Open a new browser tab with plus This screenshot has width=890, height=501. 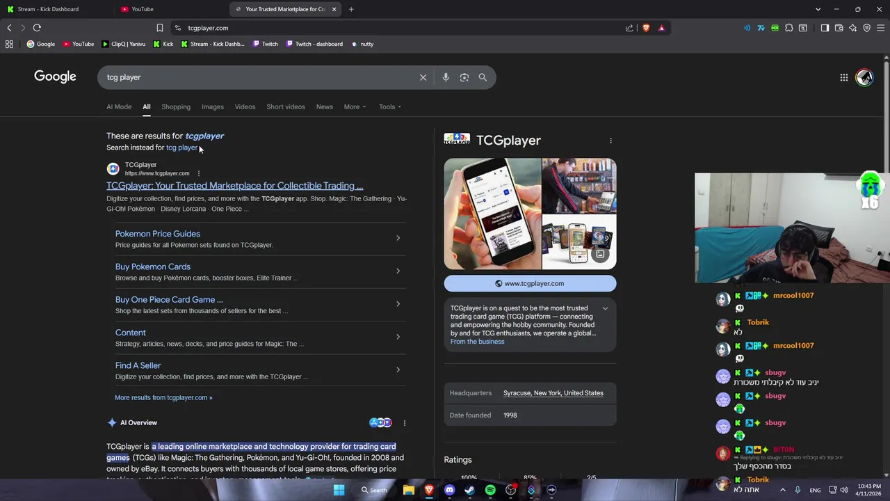tap(351, 9)
